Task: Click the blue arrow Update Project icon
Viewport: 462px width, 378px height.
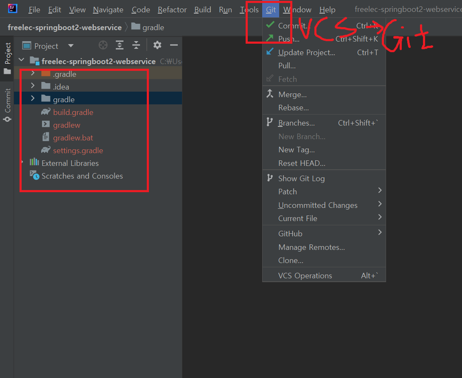Action: pyautogui.click(x=270, y=52)
